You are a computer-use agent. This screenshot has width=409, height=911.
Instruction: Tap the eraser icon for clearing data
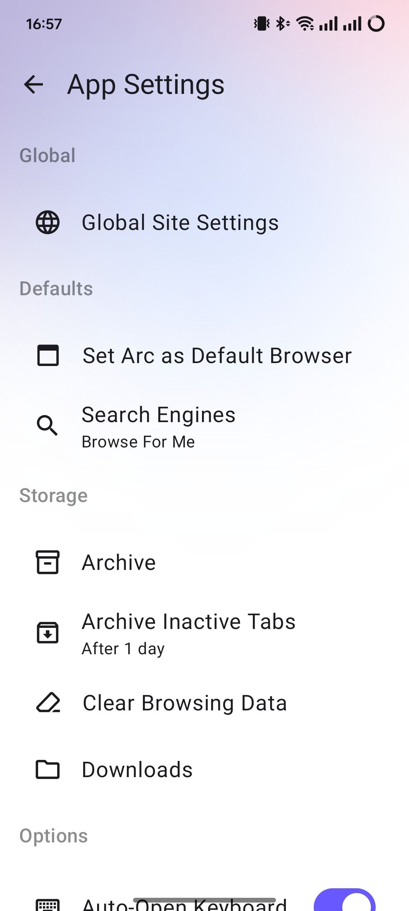pos(48,703)
